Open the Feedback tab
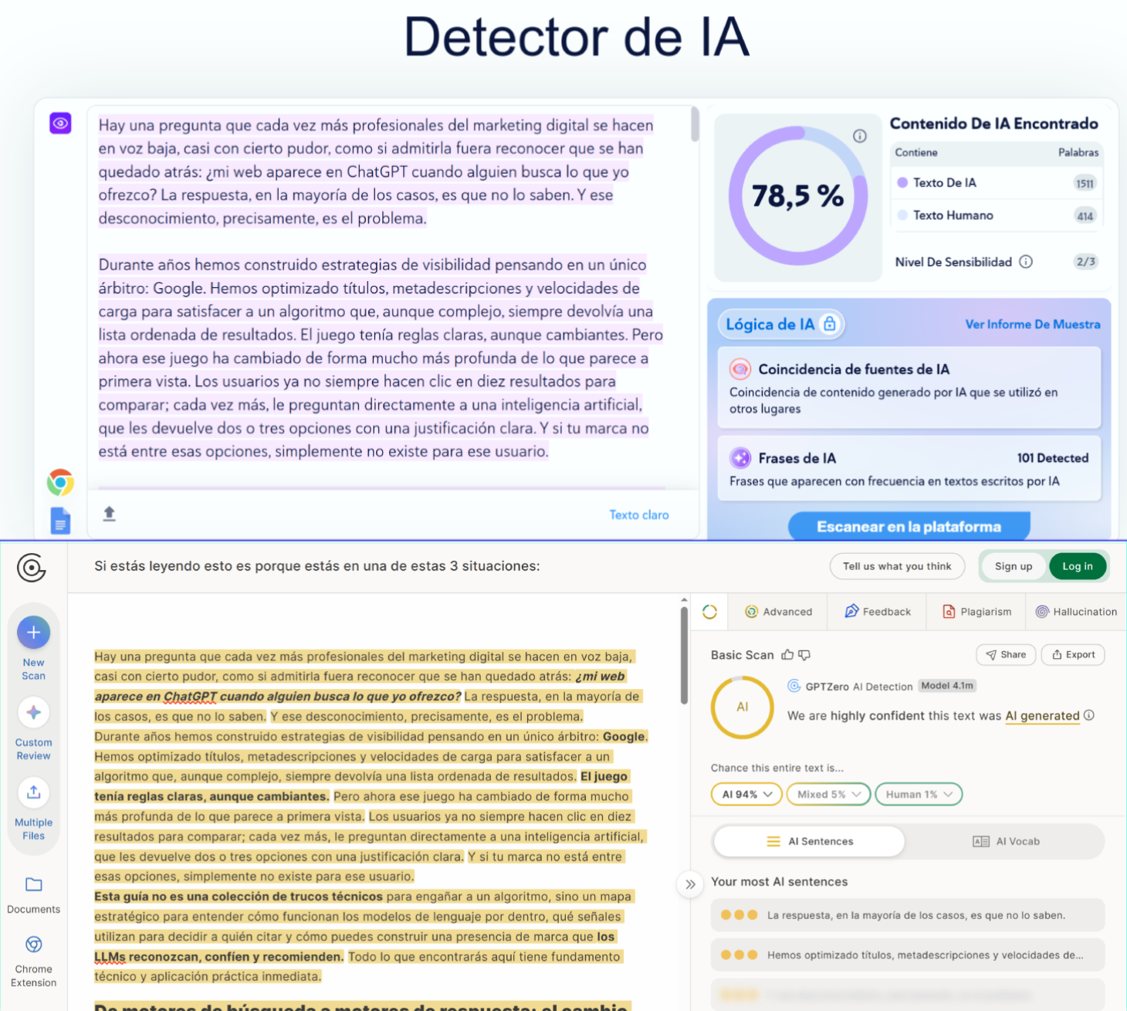Screen dimensions: 1127x1011 (x=878, y=612)
